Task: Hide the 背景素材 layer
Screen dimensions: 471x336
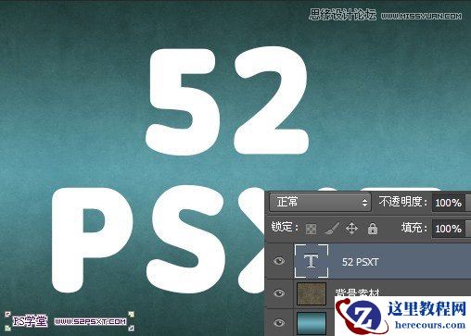Action: click(x=279, y=292)
